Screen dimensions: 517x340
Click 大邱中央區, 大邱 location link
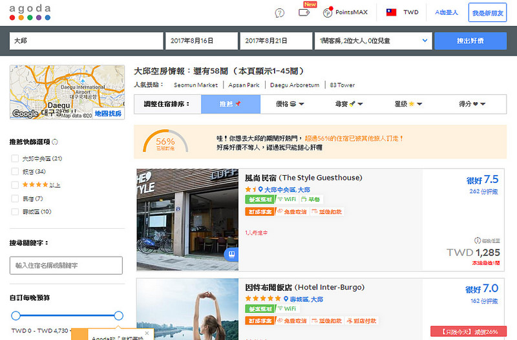[x=287, y=189]
